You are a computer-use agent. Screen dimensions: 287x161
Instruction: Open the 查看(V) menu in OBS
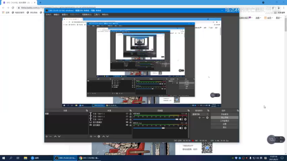(x=65, y=15)
